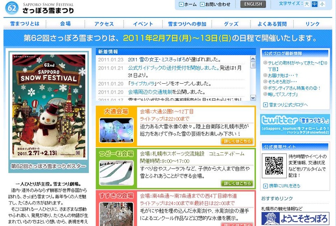Open blog post テレビの取材がやってきた
This screenshot has width=336, height=226.
pyautogui.click(x=297, y=66)
